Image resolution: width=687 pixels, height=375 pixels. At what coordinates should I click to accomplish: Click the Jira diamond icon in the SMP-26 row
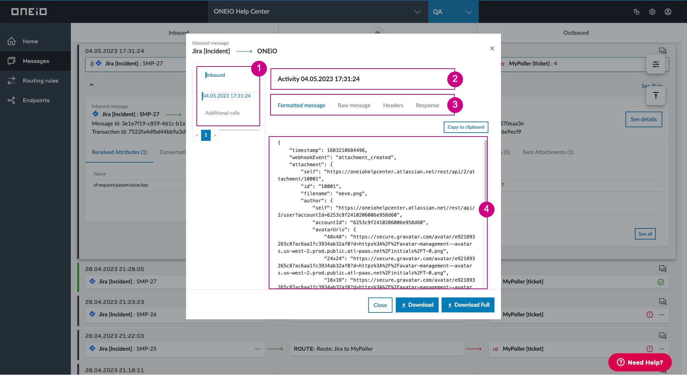[x=92, y=314]
